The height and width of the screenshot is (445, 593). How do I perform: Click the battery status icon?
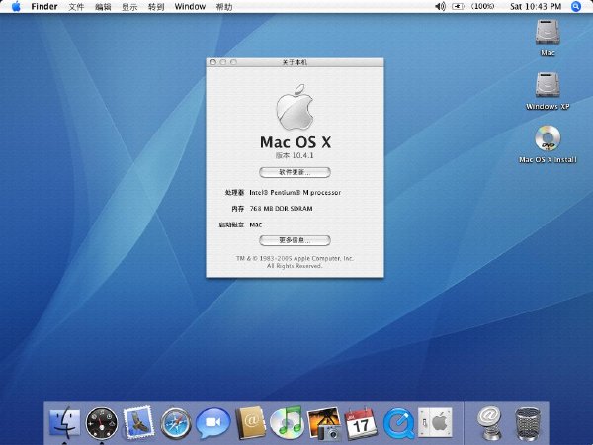point(458,7)
